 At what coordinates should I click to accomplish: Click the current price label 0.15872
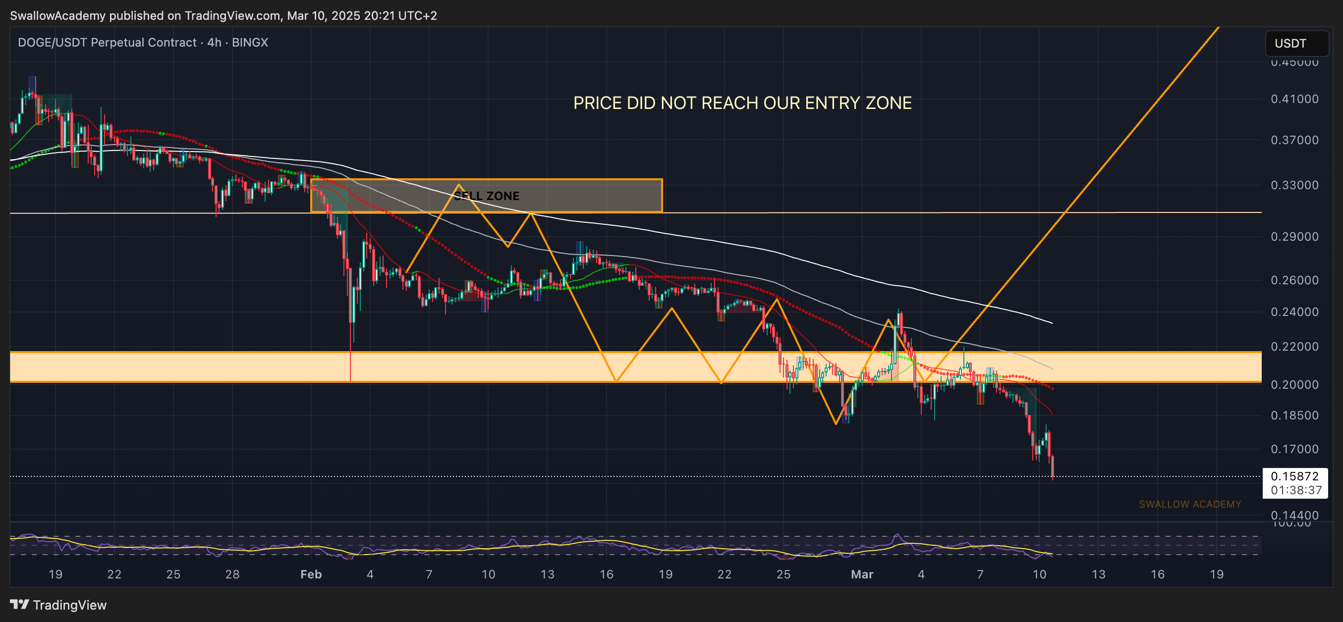(x=1294, y=476)
